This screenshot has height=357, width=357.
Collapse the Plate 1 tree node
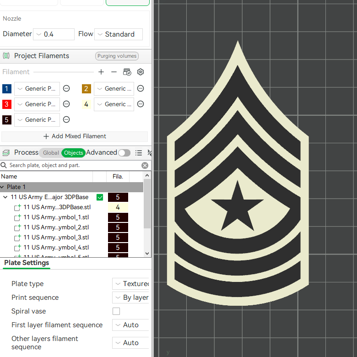(2, 187)
